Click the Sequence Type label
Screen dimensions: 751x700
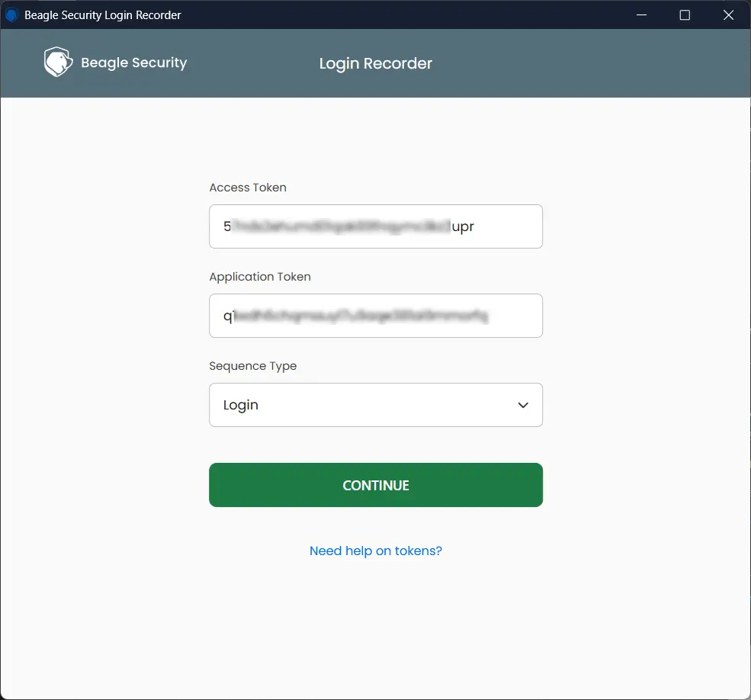[253, 366]
